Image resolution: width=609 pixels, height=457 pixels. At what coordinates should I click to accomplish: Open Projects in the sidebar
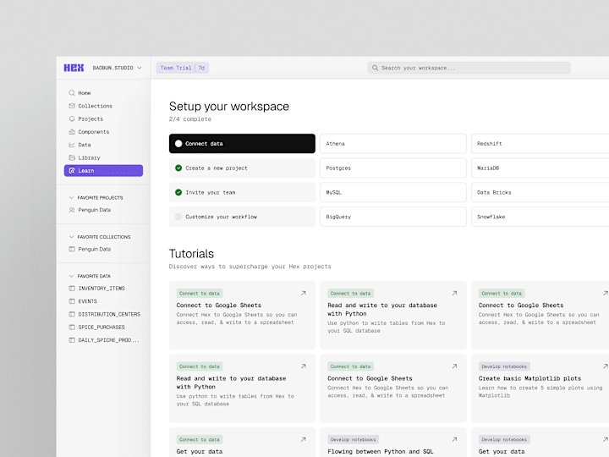tap(103, 119)
